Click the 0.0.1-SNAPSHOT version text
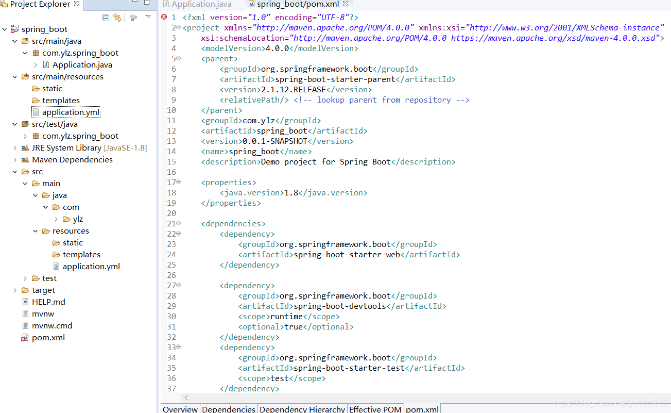Image resolution: width=671 pixels, height=413 pixels. pyautogui.click(x=275, y=141)
